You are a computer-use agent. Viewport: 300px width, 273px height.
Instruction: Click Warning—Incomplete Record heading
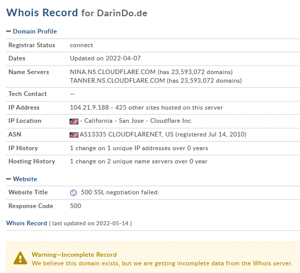point(74,255)
